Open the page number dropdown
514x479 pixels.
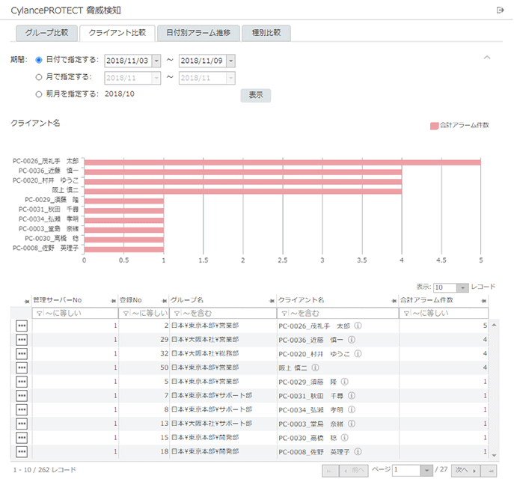(x=426, y=470)
